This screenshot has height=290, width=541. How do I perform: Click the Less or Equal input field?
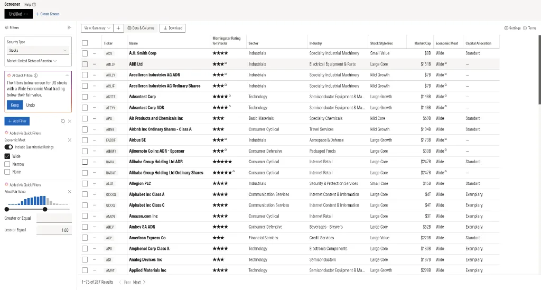[54, 230]
